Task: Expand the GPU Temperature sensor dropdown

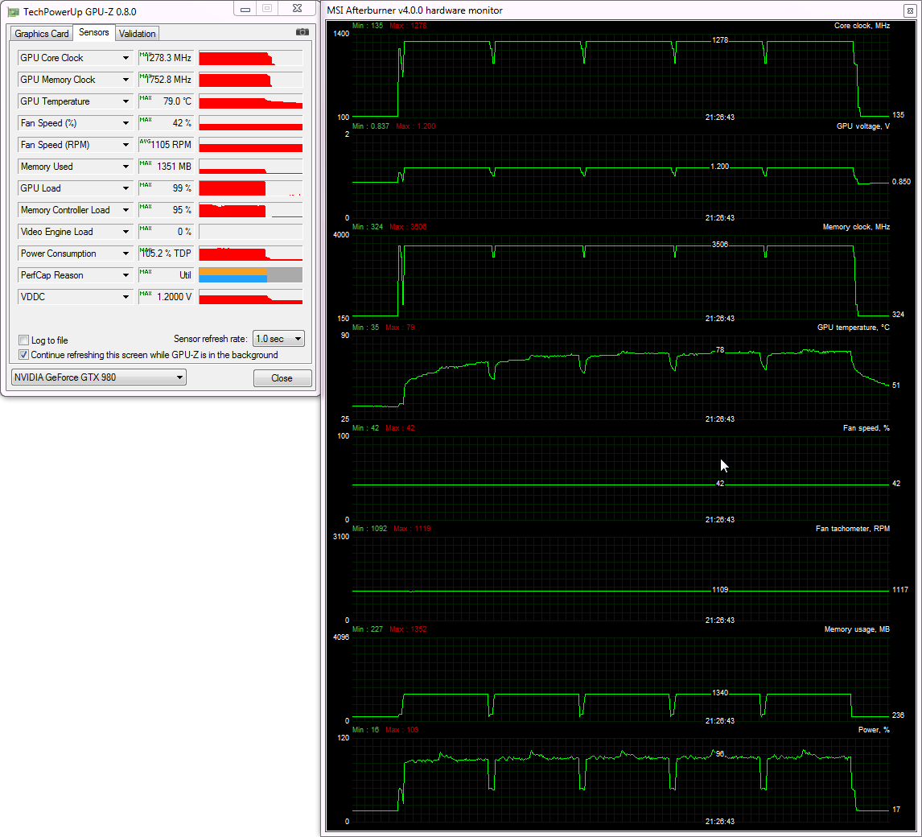Action: [126, 101]
